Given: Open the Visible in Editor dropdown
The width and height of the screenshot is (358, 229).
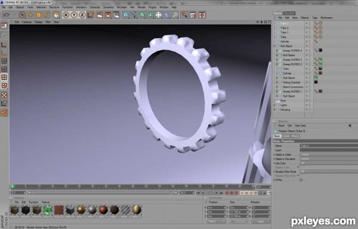Looking at the screenshot, I should [x=329, y=154].
